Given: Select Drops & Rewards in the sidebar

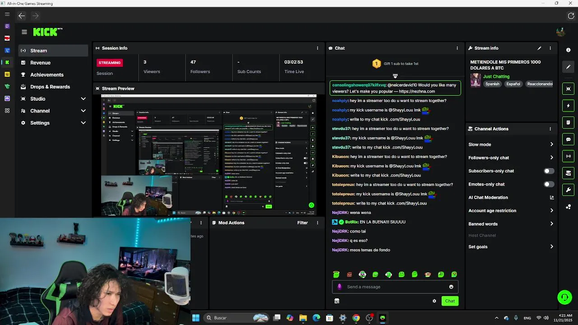Looking at the screenshot, I should (x=53, y=87).
